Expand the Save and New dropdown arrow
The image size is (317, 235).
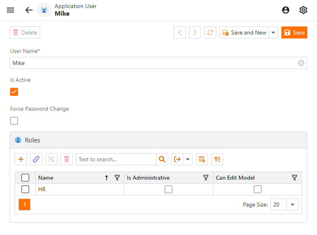tap(273, 32)
